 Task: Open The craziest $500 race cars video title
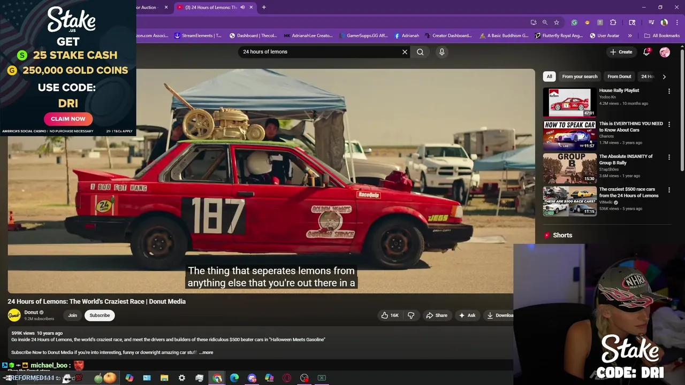tap(629, 192)
